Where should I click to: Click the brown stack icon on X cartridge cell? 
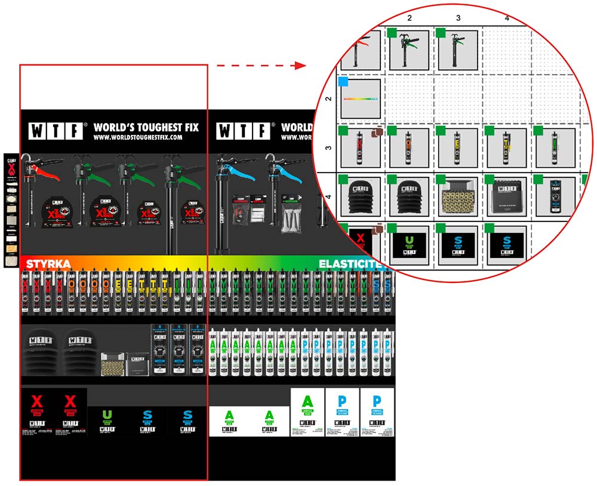tap(377, 132)
